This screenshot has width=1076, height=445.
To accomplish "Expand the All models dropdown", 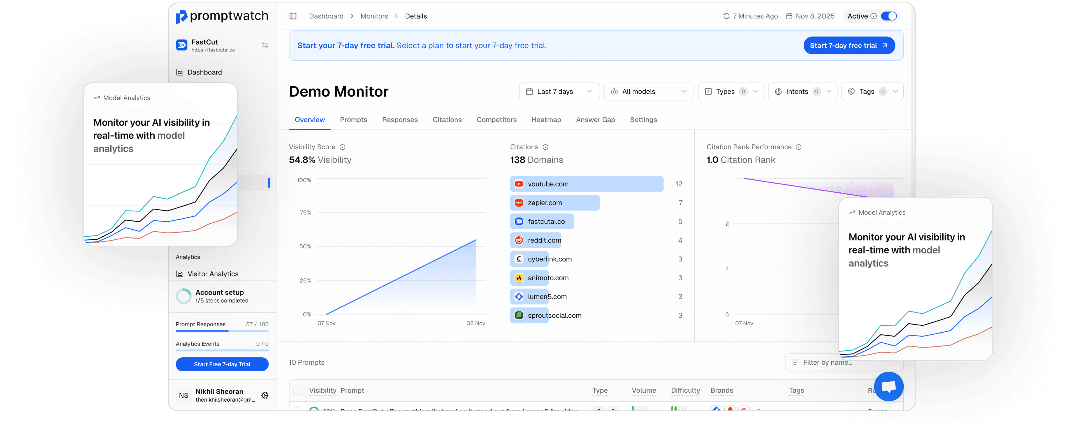I will (x=648, y=91).
